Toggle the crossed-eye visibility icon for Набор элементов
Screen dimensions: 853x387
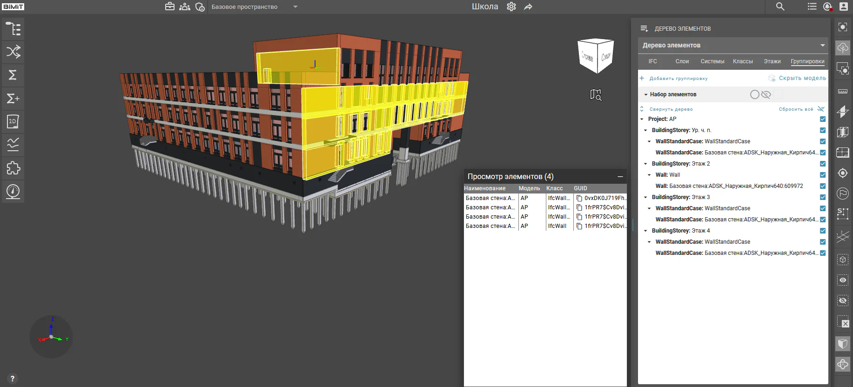coord(766,94)
